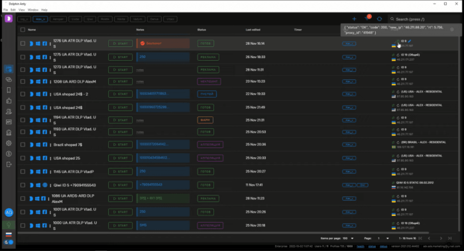The height and width of the screenshot is (251, 464).
Task: Open the users sidebar icon
Action: tap(9, 111)
